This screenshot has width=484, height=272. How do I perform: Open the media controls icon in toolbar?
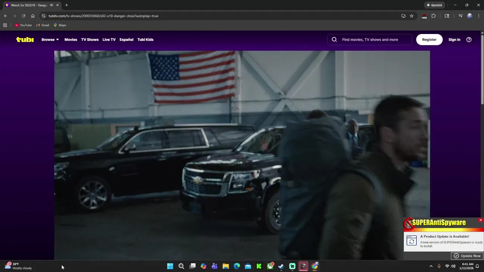[x=460, y=16]
